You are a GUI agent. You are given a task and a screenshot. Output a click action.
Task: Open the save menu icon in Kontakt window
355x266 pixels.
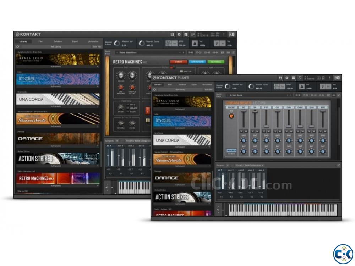172,34
